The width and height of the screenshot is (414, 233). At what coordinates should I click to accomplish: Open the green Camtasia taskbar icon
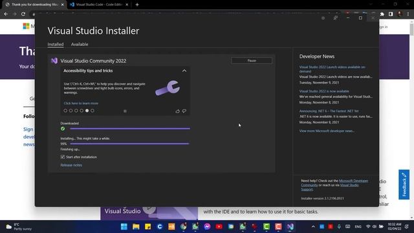[267, 227]
